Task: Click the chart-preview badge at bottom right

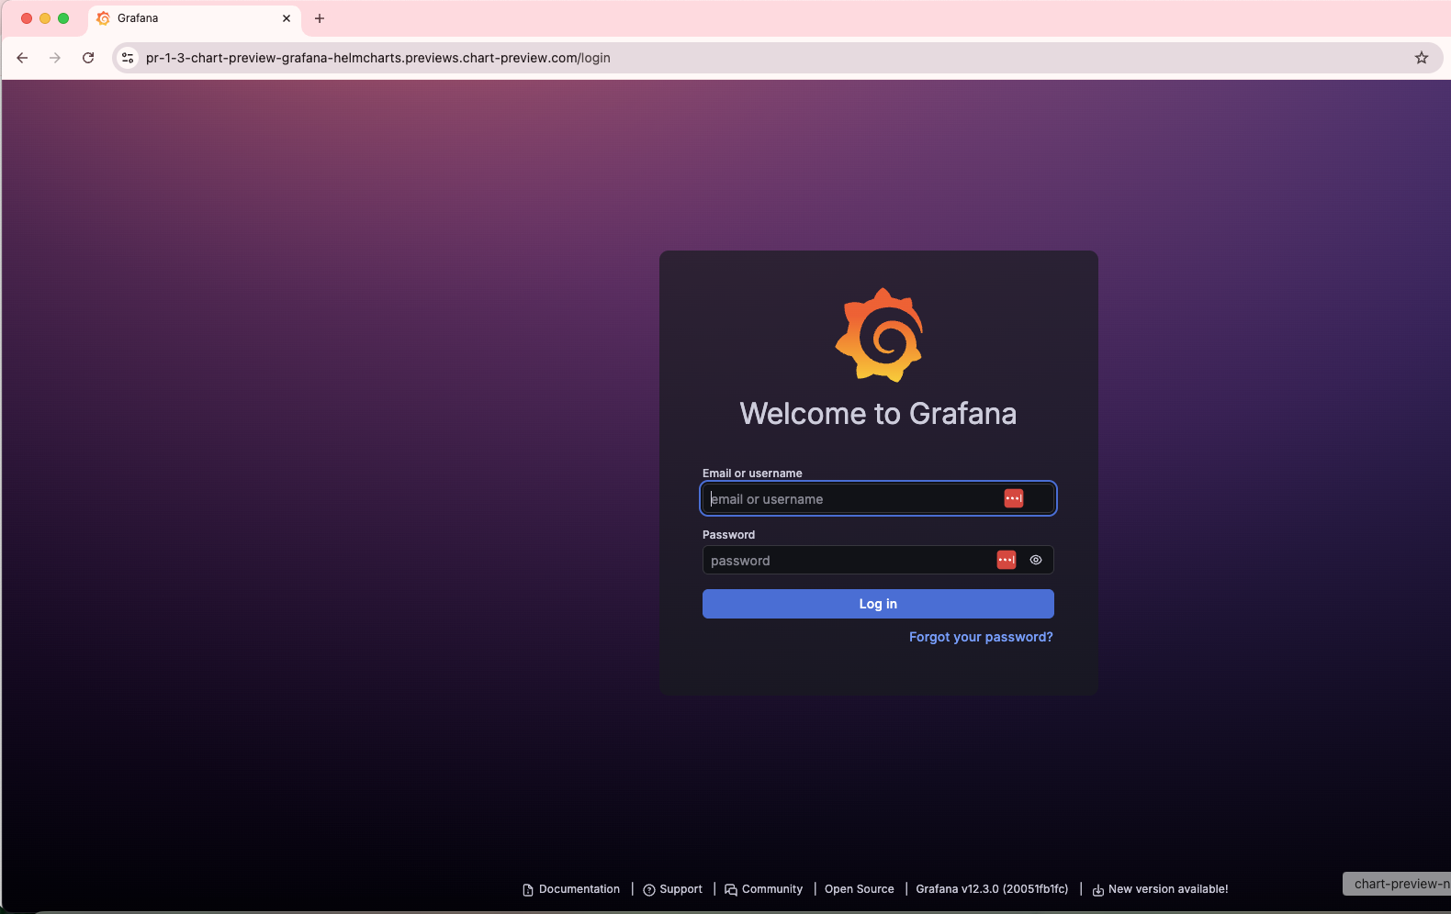Action: click(1397, 884)
